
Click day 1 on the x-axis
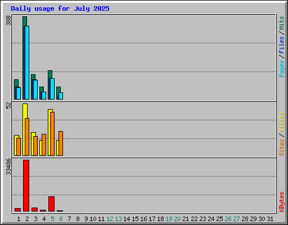pyautogui.click(x=19, y=219)
